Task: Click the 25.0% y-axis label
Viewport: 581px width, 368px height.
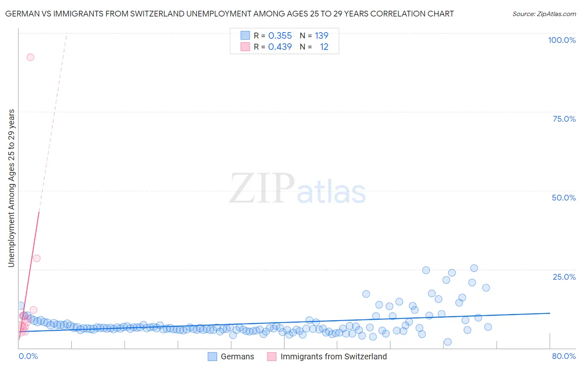Action: coord(564,277)
